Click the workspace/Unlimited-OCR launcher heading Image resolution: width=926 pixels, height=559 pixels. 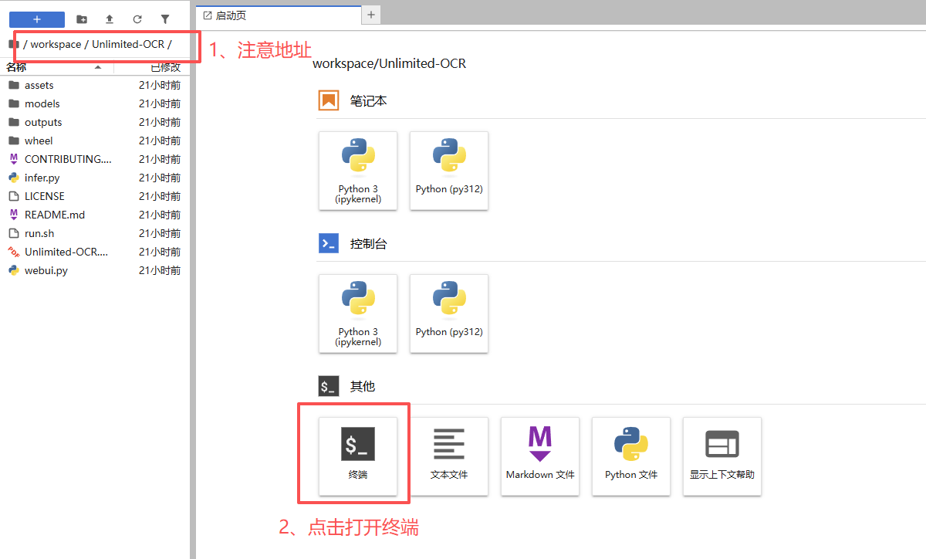390,63
